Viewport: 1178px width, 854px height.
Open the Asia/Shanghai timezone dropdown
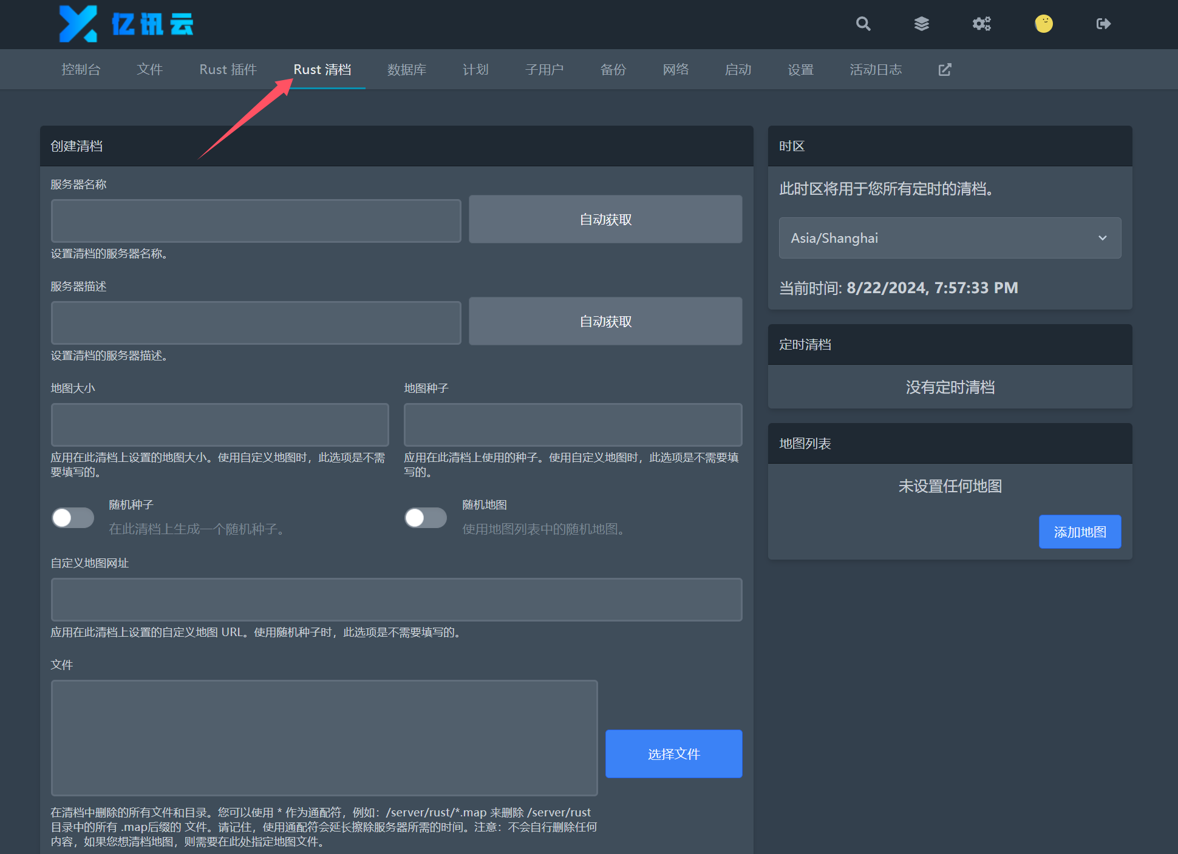950,238
